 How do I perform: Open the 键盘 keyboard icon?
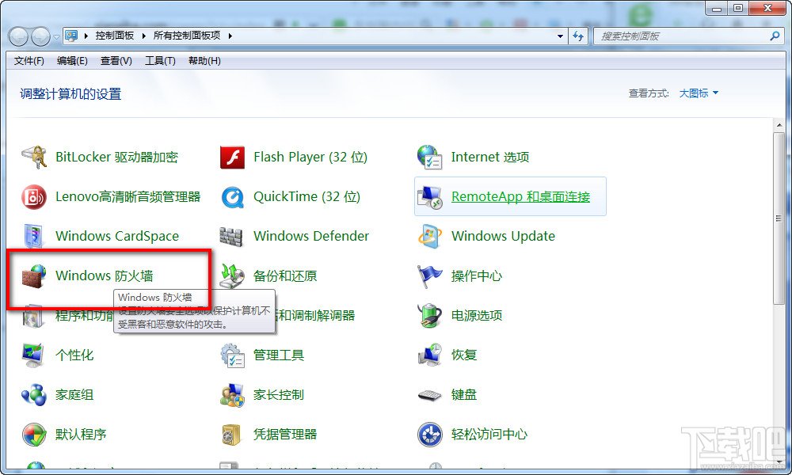(x=430, y=395)
